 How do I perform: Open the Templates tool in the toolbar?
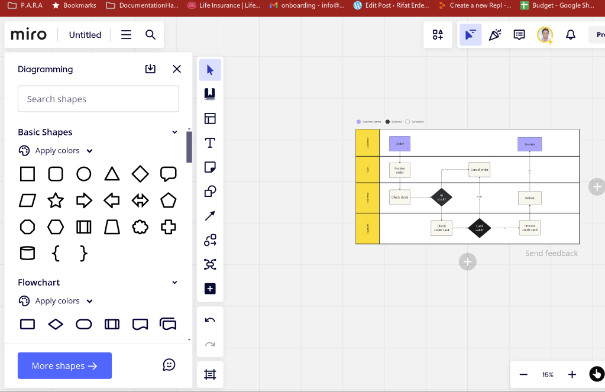pyautogui.click(x=210, y=118)
